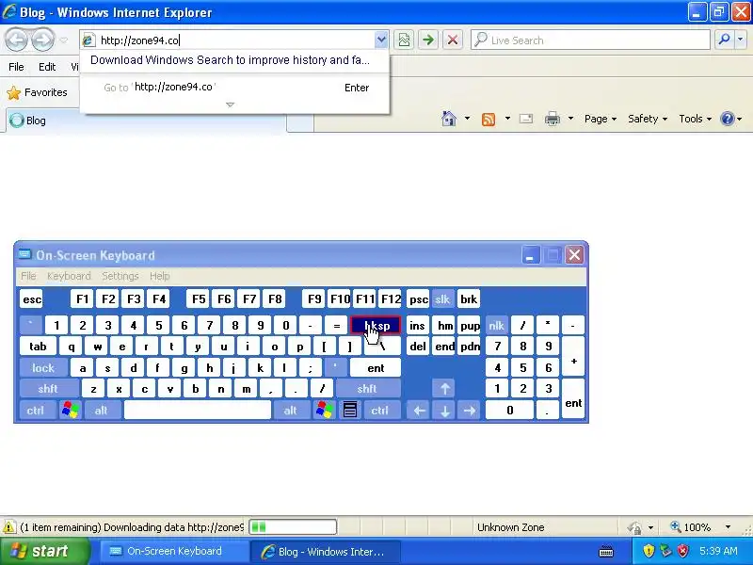Click the Home icon in command bar
This screenshot has height=565, width=753.
click(449, 119)
